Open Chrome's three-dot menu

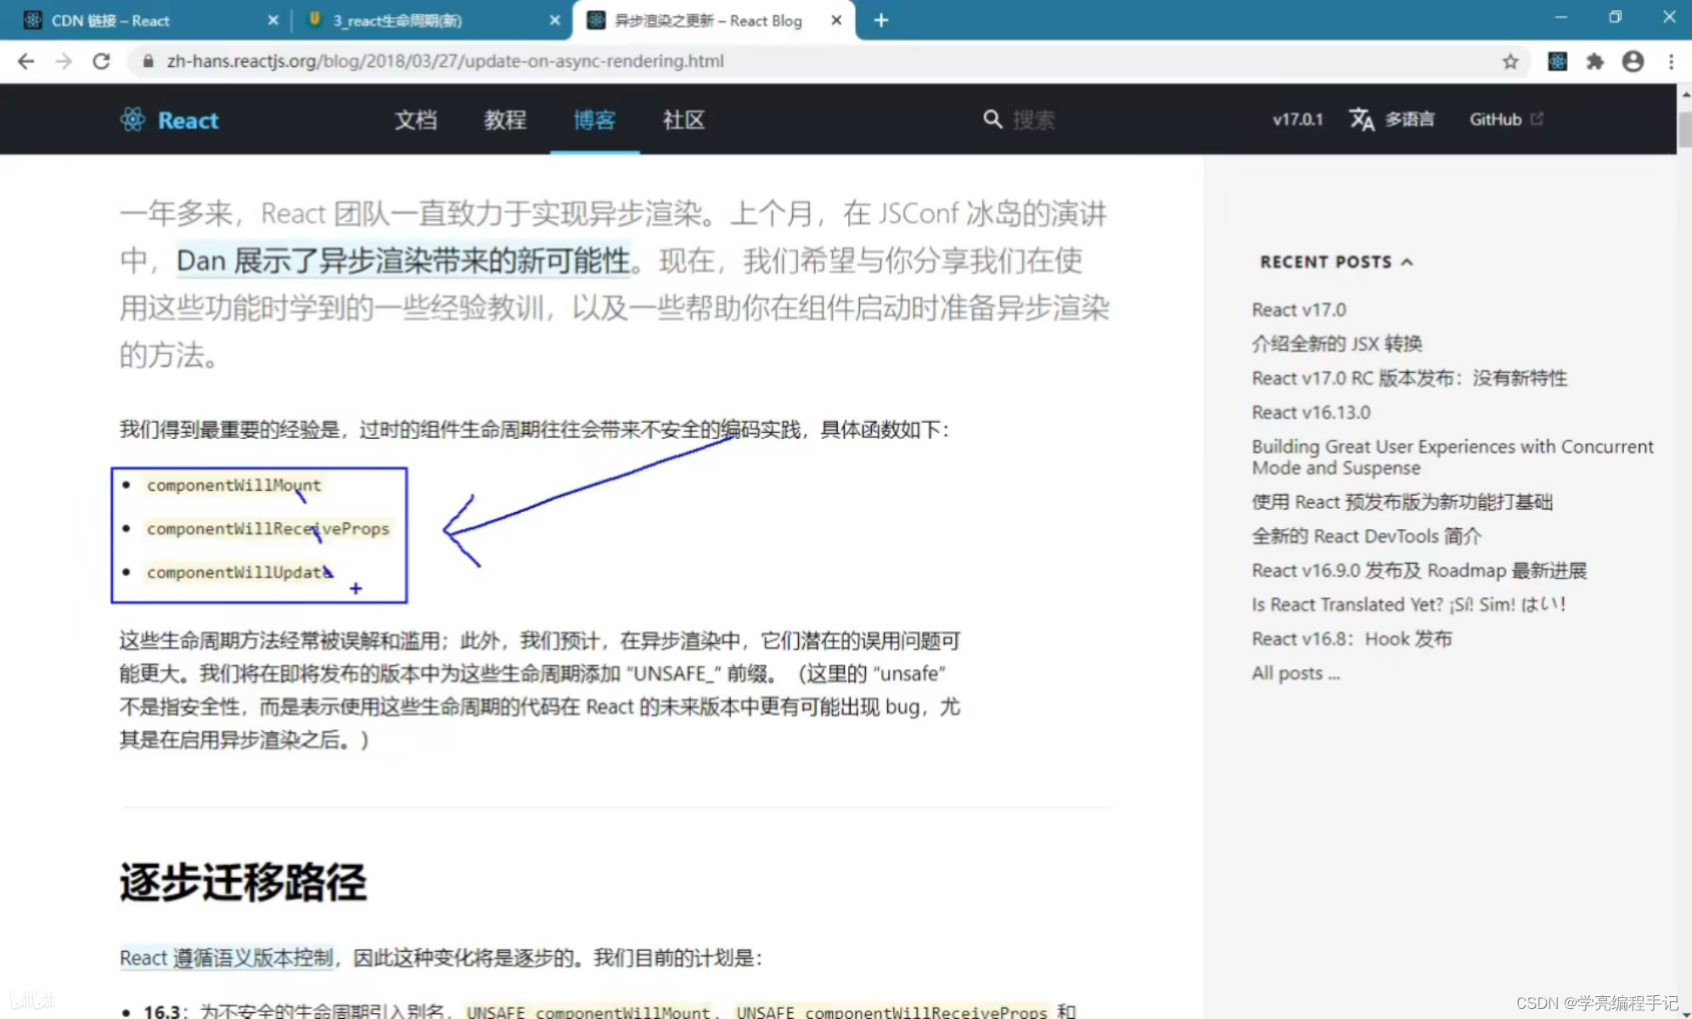(1671, 61)
